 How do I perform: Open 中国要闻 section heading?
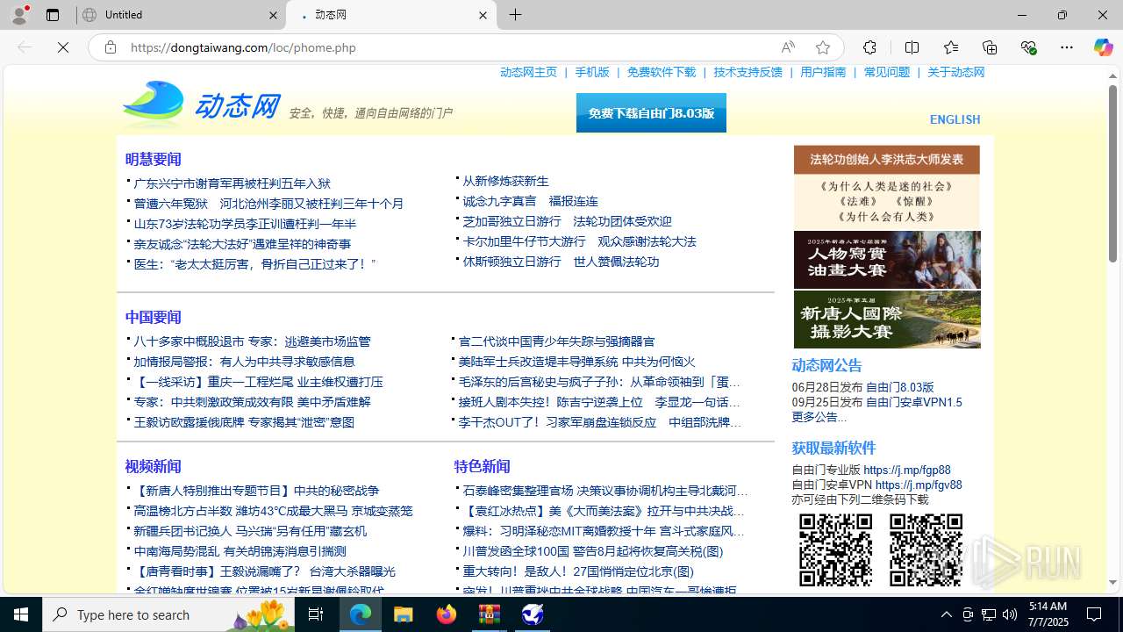[x=153, y=317]
